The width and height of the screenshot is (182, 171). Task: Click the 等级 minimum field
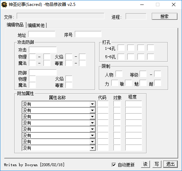143,74
